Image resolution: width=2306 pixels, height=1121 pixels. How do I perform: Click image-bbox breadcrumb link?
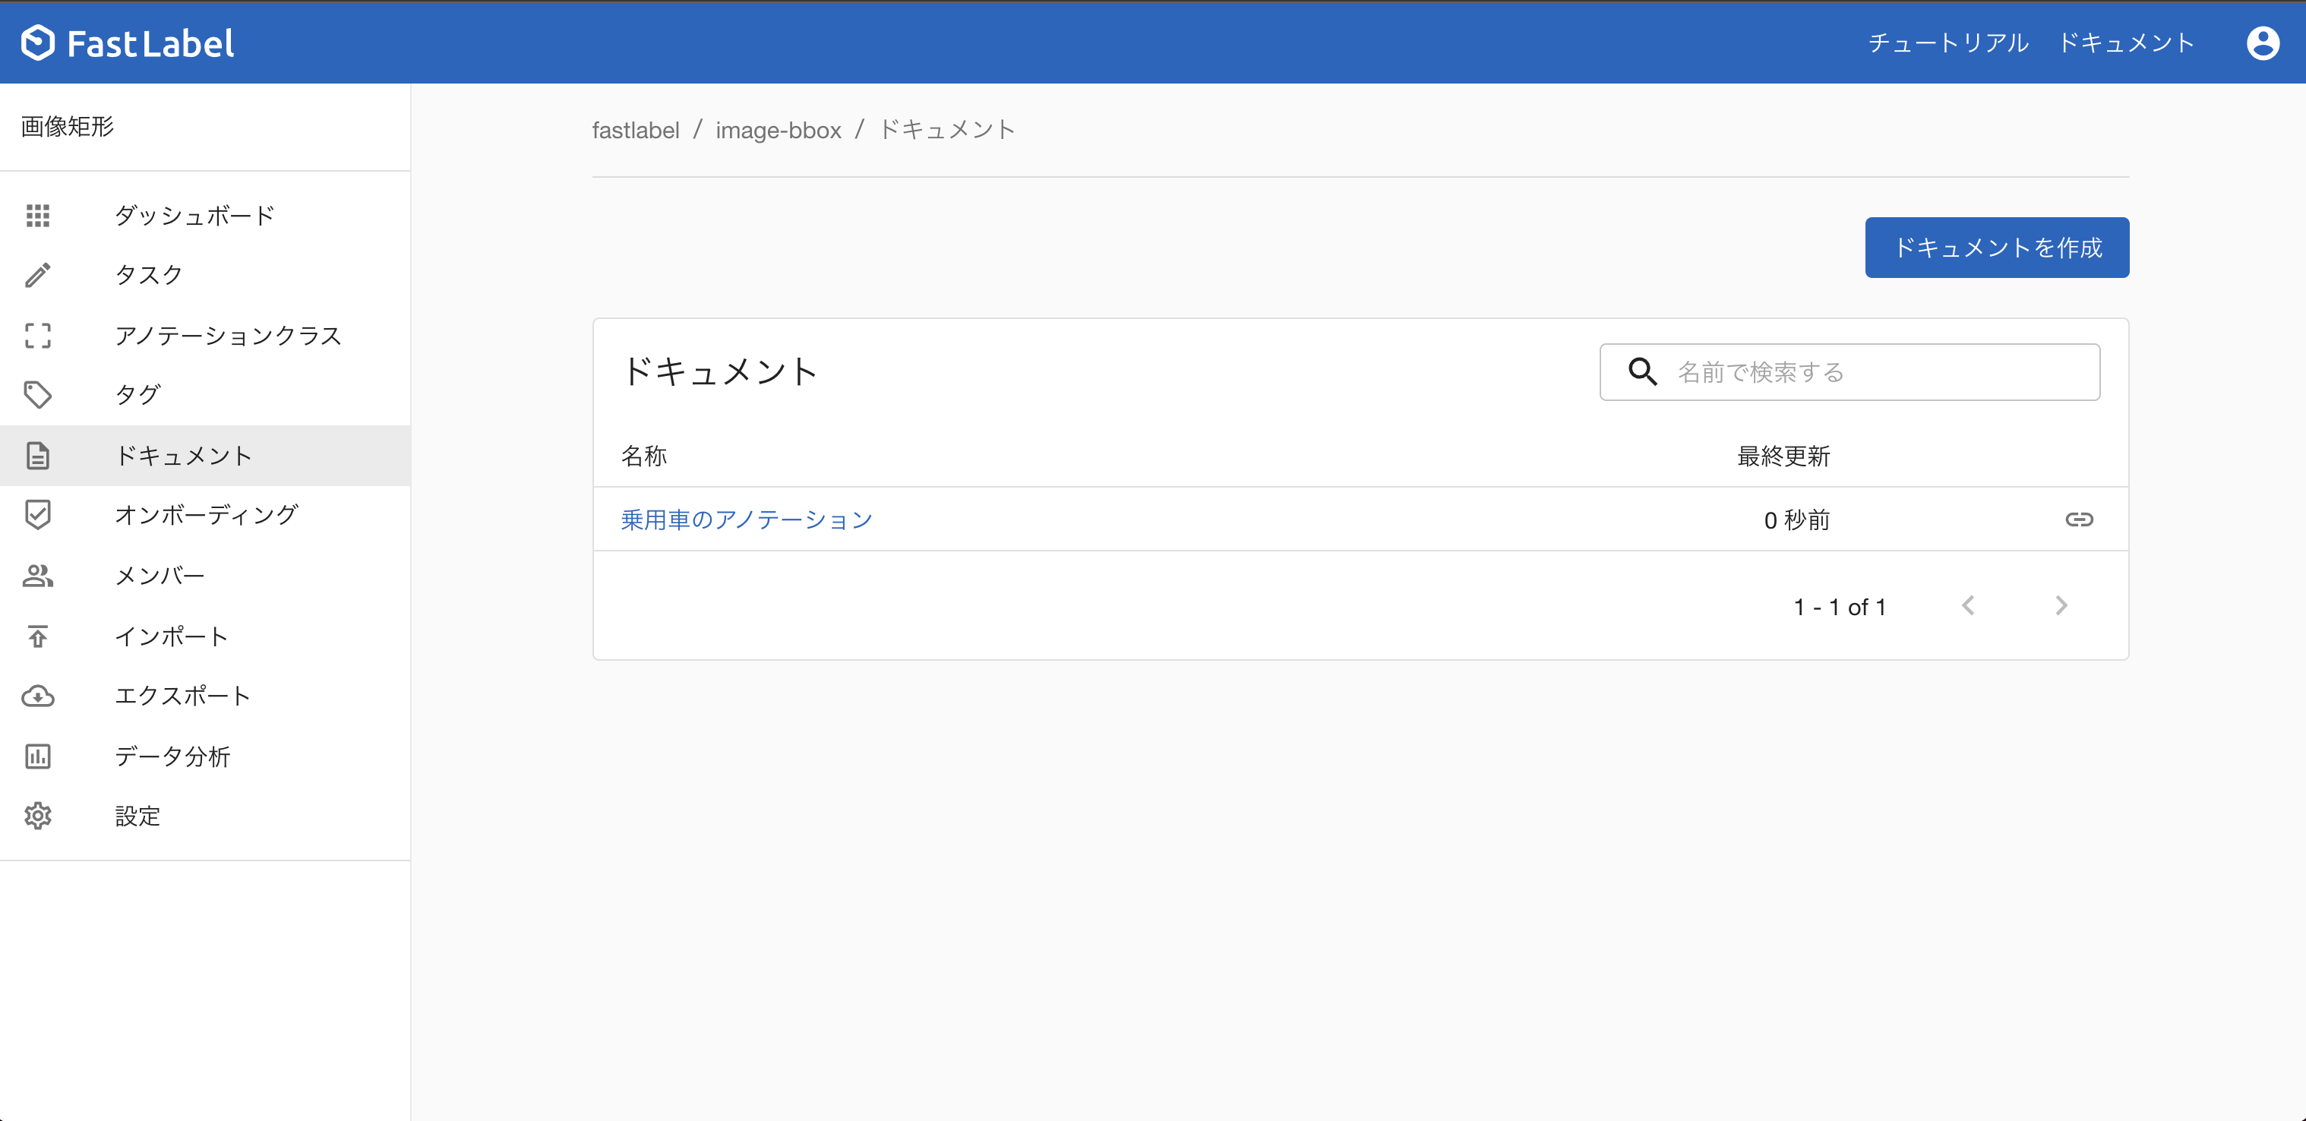tap(778, 130)
